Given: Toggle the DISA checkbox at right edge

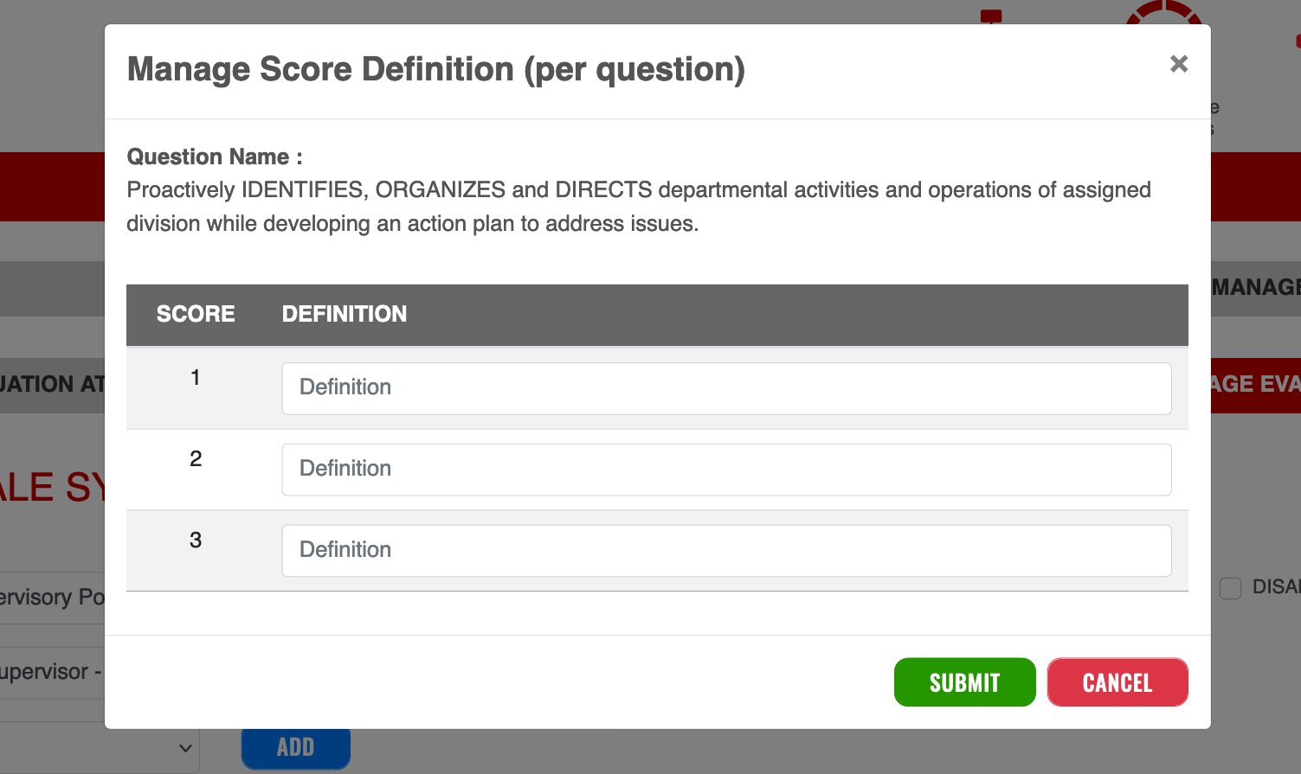Looking at the screenshot, I should pos(1230,588).
